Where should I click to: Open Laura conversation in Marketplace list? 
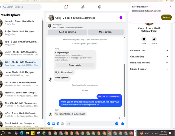point(20,74)
